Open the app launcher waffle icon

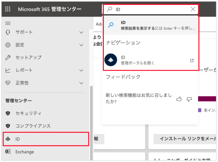pyautogui.click(x=8, y=9)
